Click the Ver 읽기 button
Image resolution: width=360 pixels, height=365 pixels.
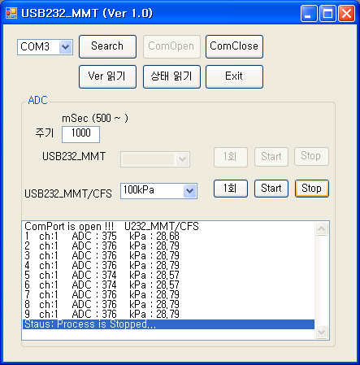[x=107, y=76]
